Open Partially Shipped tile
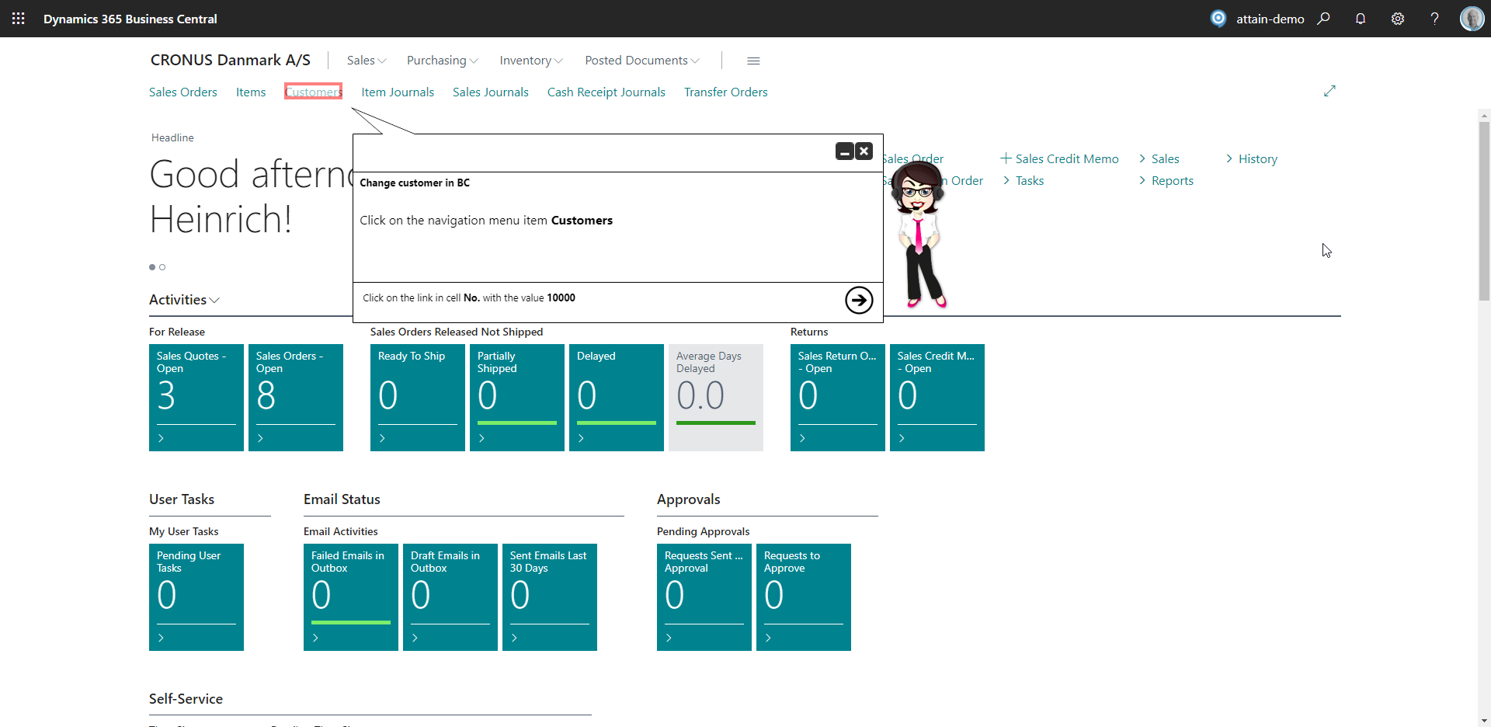 (x=517, y=398)
